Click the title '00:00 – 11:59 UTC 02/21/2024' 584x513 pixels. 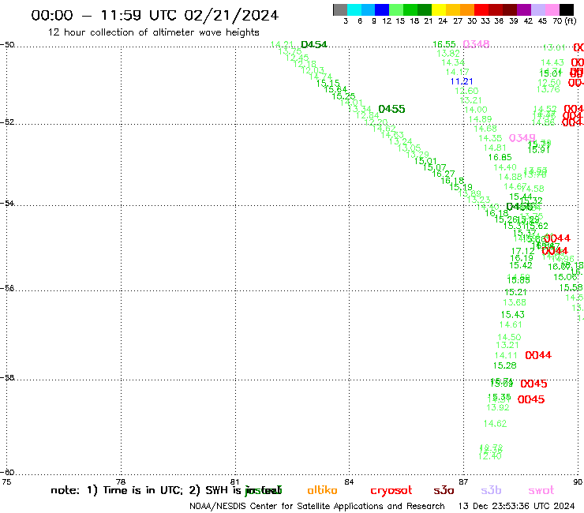pyautogui.click(x=155, y=15)
